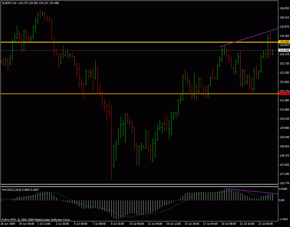The image size is (290, 227).
Task: Click the 136.955 price axis label
Action: [x=284, y=8]
